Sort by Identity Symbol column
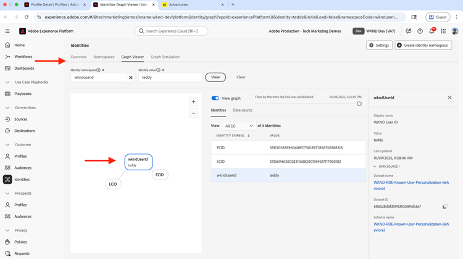Screen dimensions: 463x259 (233, 136)
